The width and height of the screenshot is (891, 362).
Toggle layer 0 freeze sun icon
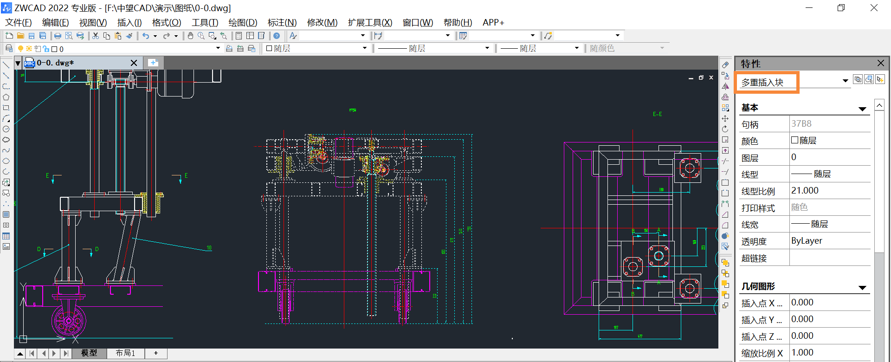coord(29,49)
